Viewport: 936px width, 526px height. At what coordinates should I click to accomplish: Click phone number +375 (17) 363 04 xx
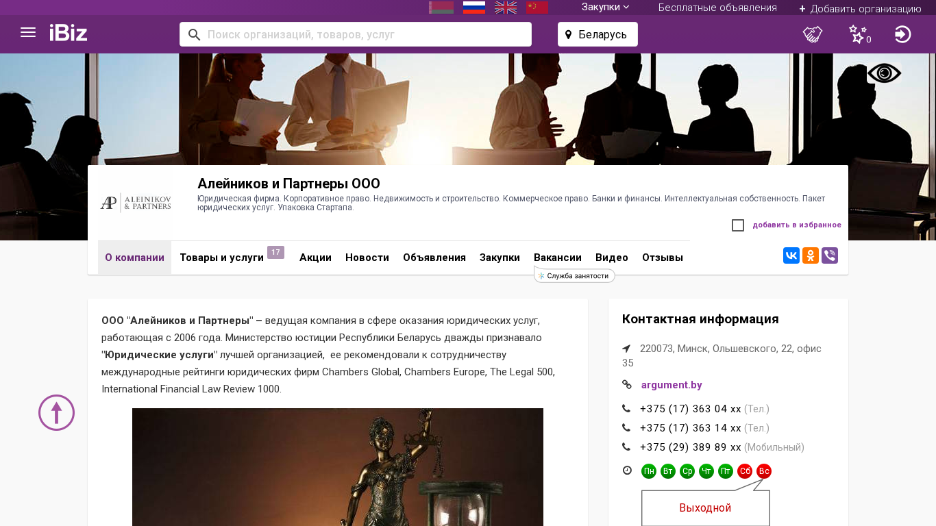coord(691,409)
